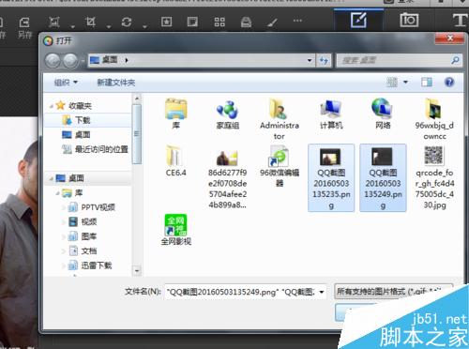
Task: Open the view options dropdown arrow
Action: 405,83
